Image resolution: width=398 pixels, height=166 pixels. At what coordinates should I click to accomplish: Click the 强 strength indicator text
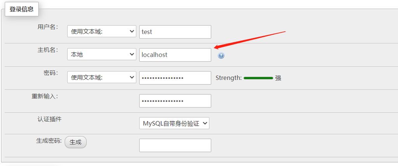tap(278, 78)
